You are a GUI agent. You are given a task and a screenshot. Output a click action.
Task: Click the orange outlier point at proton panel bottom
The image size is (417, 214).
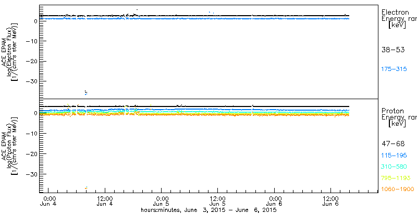click(x=86, y=188)
